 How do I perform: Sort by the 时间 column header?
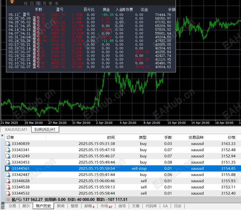81,137
